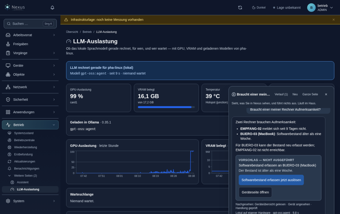
Task: Open Verlauf (1) in assistant panel
Action: coord(281,94)
